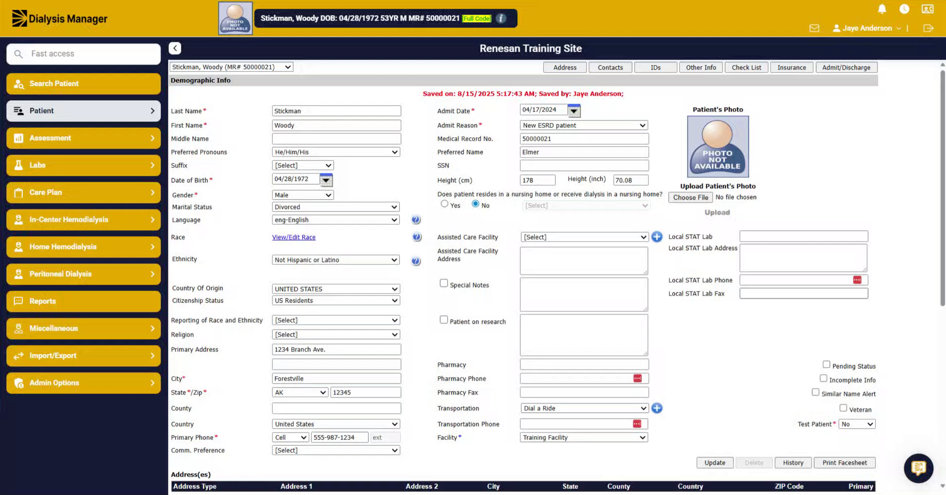
Task: Open the Marital Status dropdown
Action: click(336, 207)
